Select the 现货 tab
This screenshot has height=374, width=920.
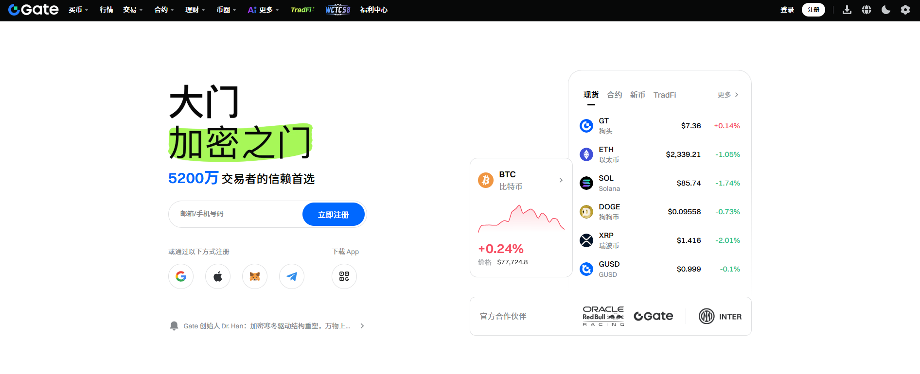[591, 95]
